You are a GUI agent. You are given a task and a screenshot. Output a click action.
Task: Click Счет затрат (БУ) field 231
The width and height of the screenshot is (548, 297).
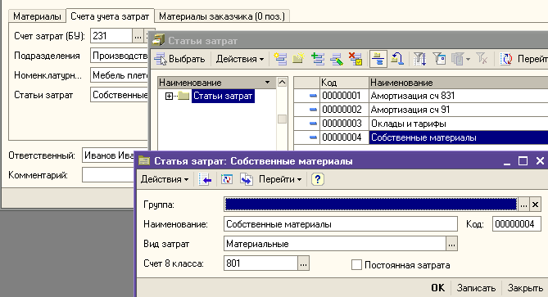pyautogui.click(x=111, y=36)
